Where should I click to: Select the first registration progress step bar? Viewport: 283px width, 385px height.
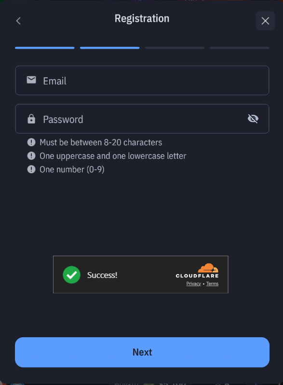(x=45, y=48)
